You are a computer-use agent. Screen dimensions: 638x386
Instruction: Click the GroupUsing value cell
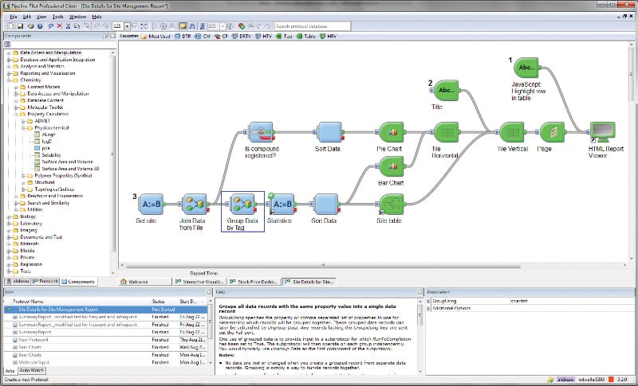[x=571, y=301]
